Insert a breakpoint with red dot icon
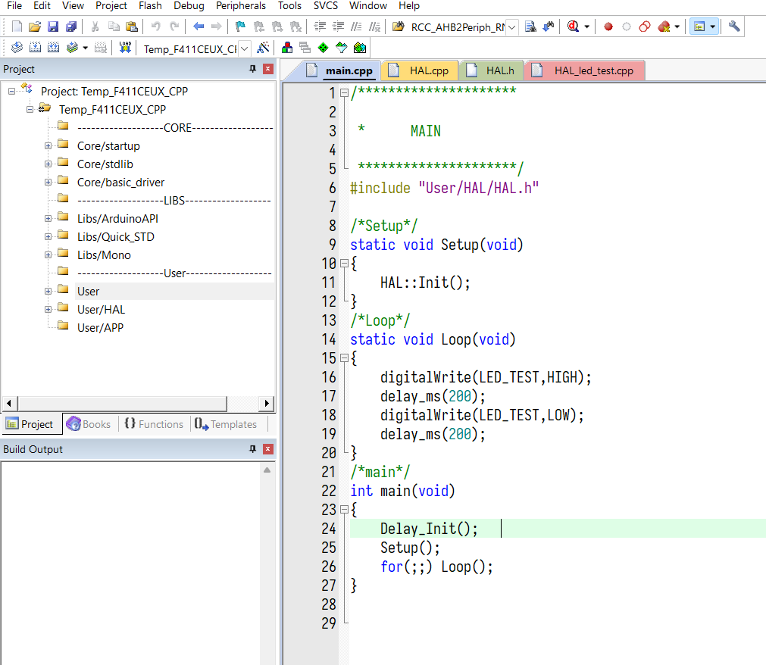766x665 pixels. click(608, 27)
